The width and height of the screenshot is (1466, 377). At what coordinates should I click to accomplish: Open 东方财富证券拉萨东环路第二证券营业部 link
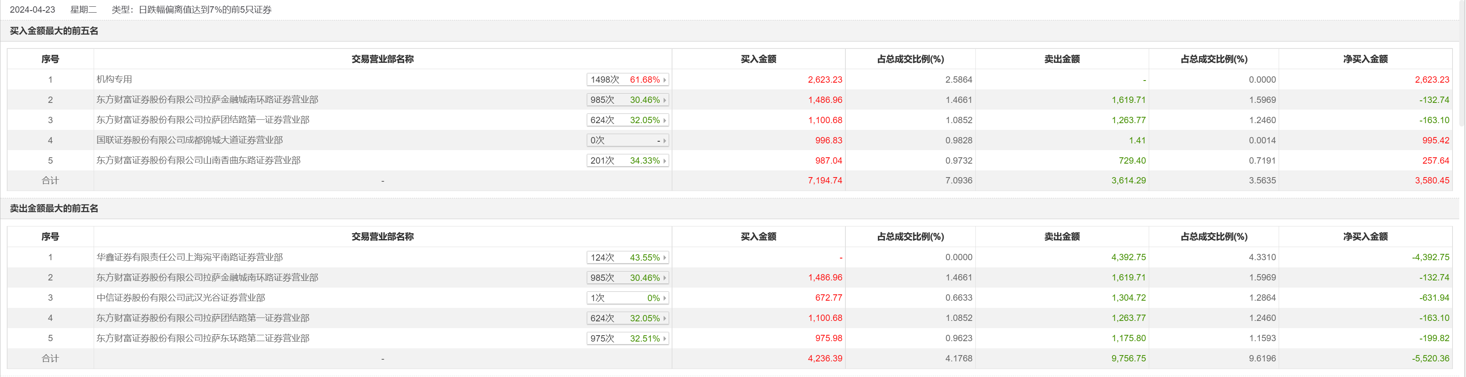coord(202,338)
